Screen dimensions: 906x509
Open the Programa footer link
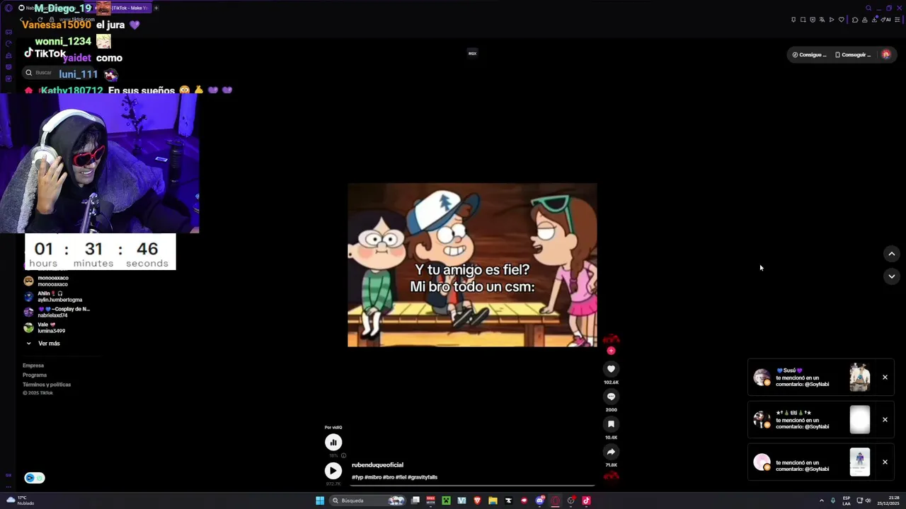pyautogui.click(x=35, y=375)
